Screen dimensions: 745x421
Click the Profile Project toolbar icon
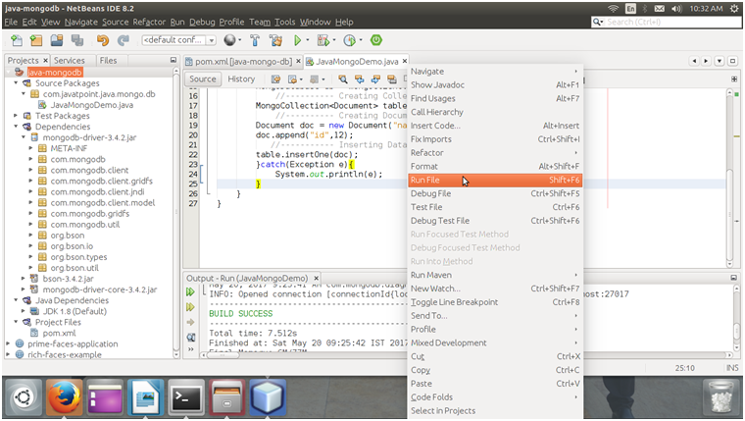(349, 40)
